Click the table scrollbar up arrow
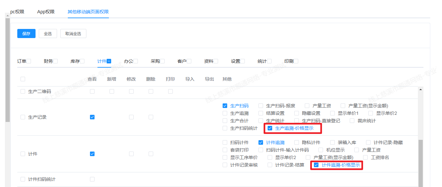Viewport: 442px width, 187px height. [420, 89]
